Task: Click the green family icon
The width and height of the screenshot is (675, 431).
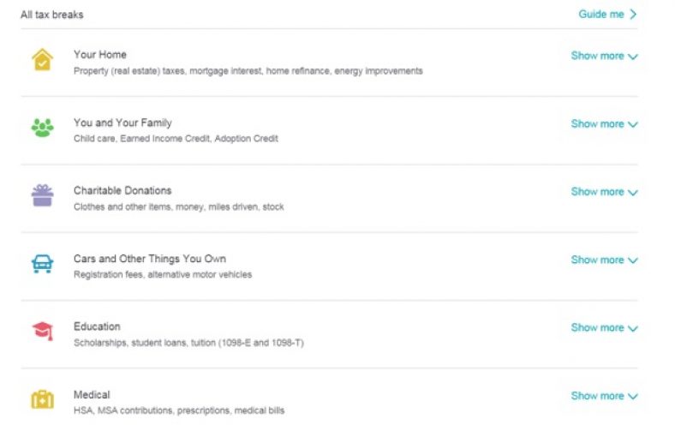Action: (x=42, y=128)
